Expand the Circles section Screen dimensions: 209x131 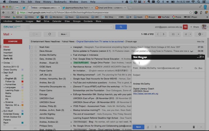point(2,63)
